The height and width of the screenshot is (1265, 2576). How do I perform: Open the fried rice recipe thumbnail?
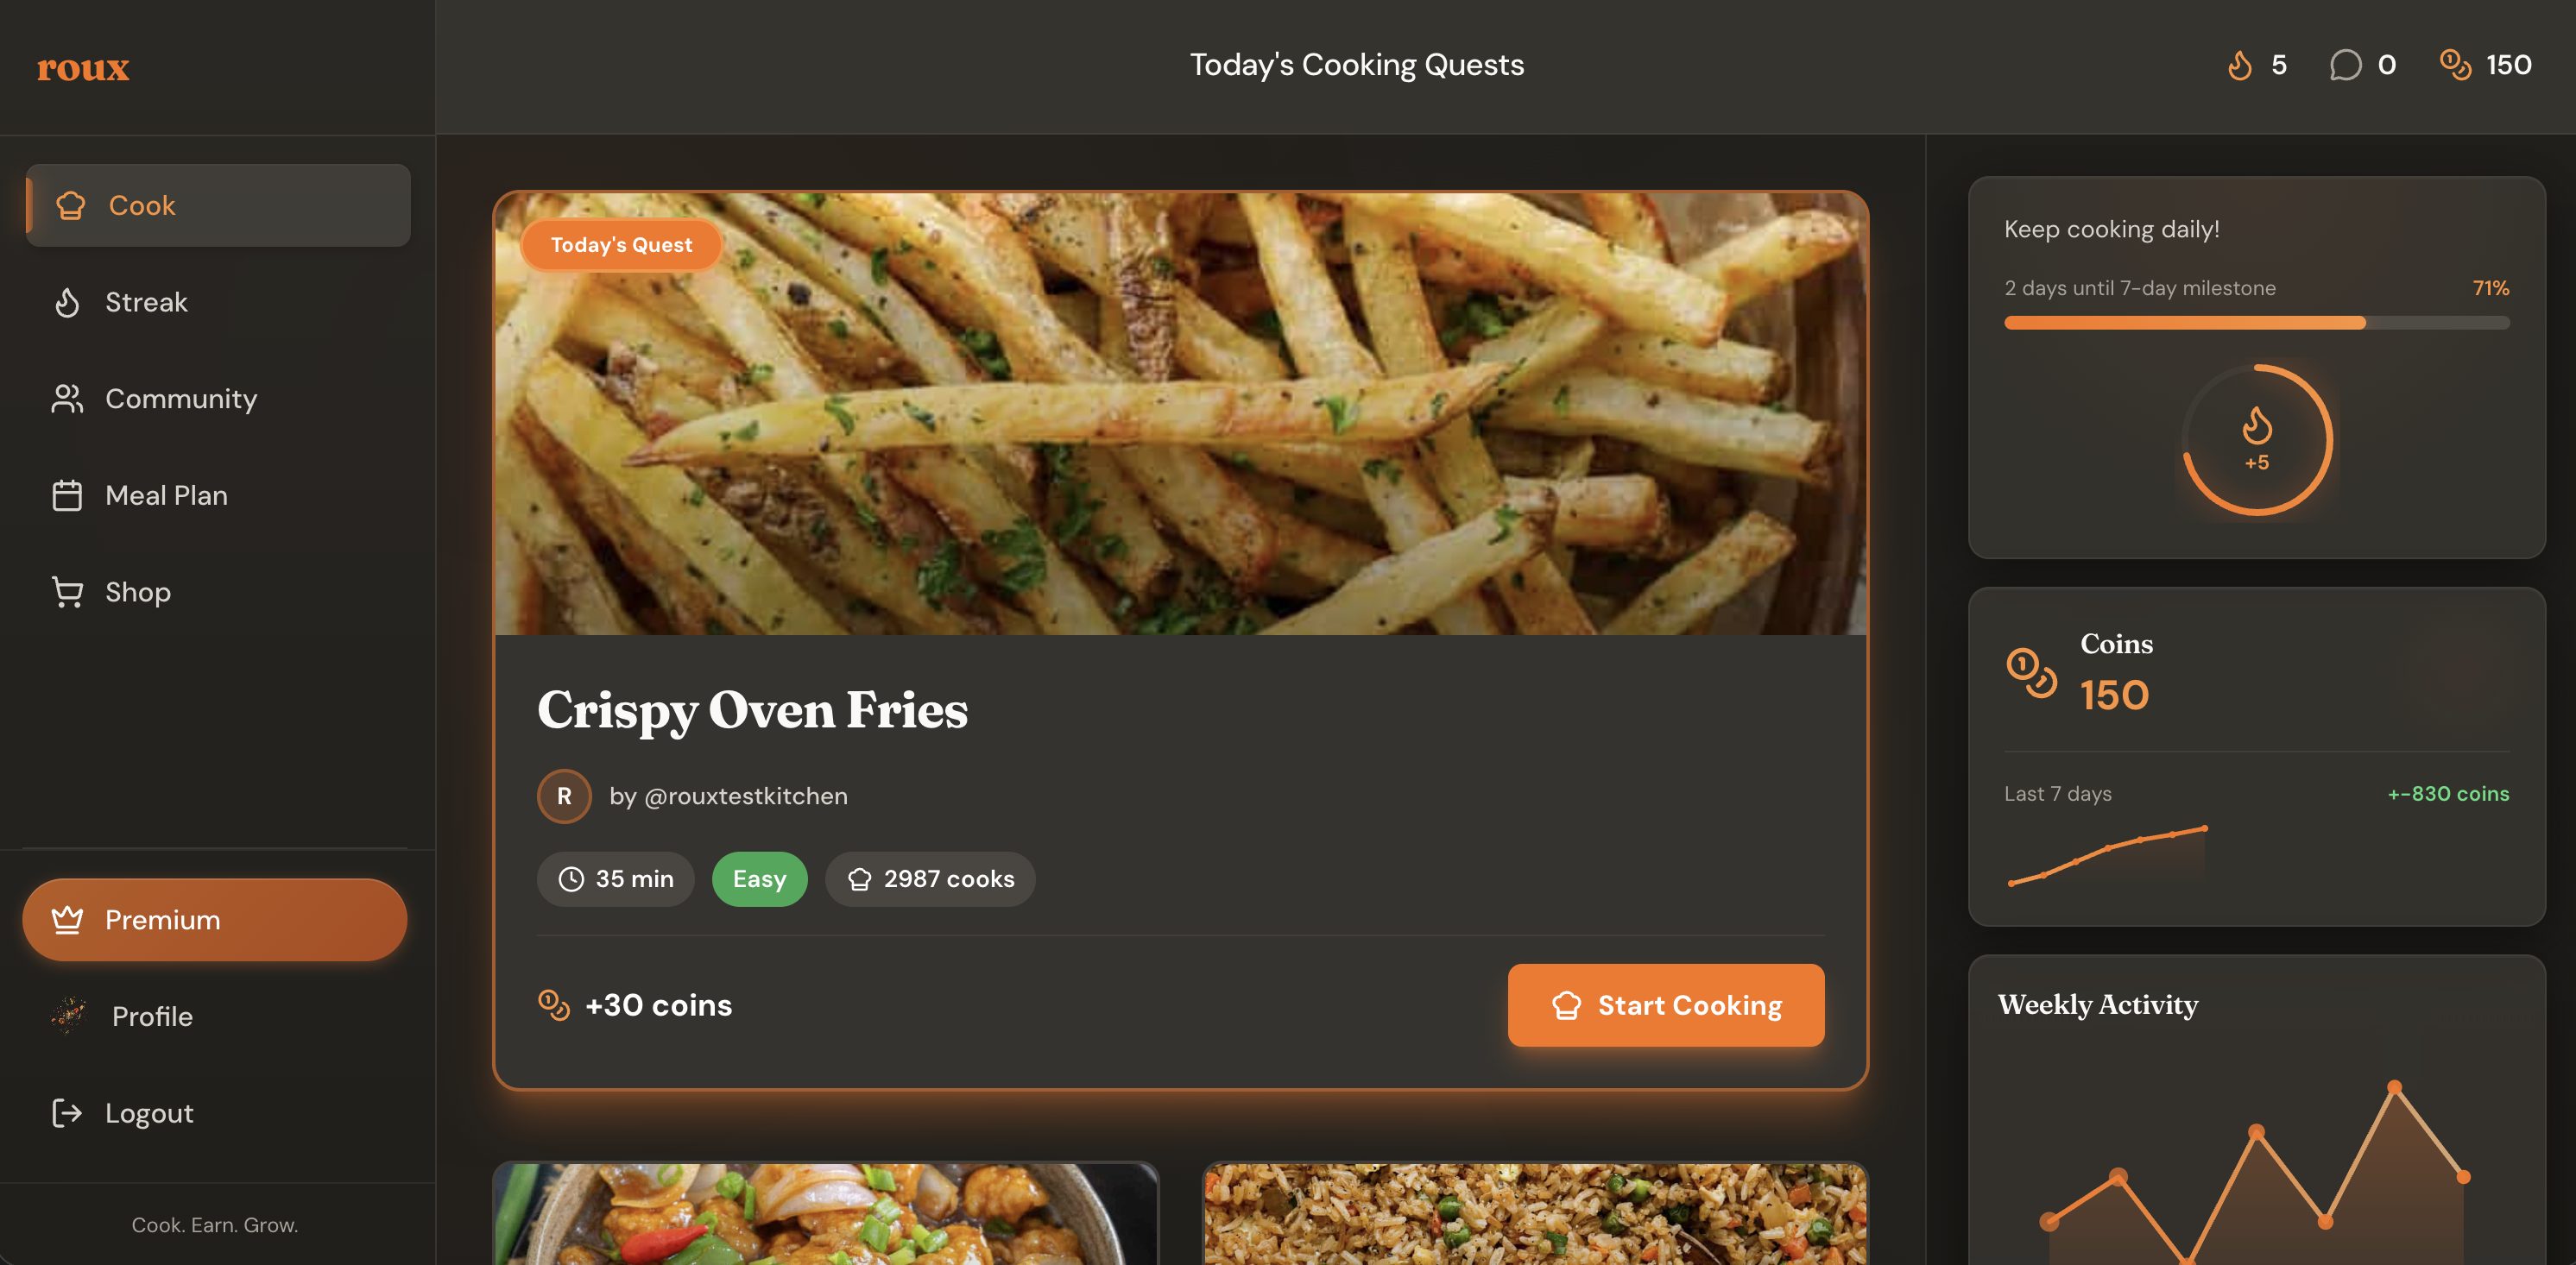[x=1535, y=1214]
